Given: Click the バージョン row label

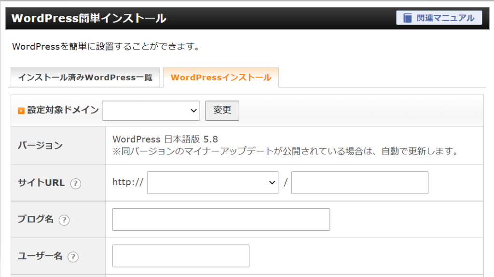Looking at the screenshot, I should (x=40, y=145).
